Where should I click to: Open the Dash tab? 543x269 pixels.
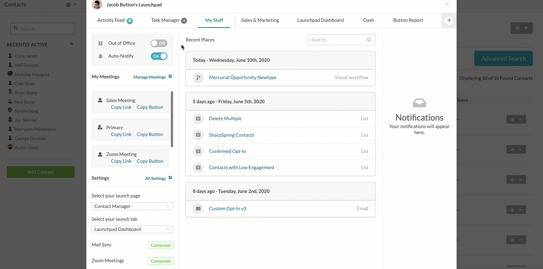click(x=368, y=20)
